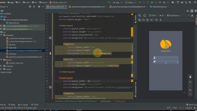197x111 pixels.
Task: Open the API version R dropdown
Action: pyautogui.click(x=162, y=15)
